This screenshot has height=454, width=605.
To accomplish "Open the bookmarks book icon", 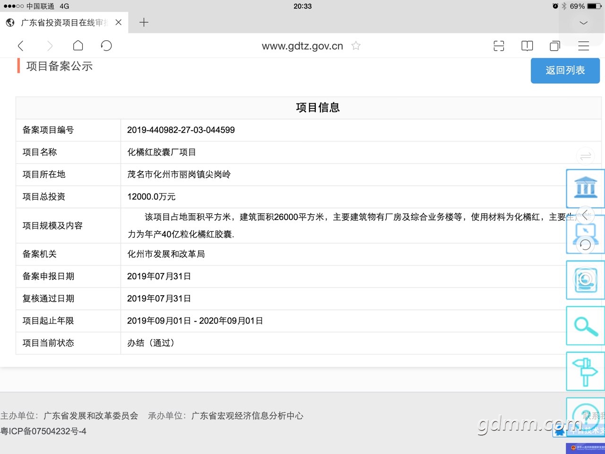I will 527,45.
